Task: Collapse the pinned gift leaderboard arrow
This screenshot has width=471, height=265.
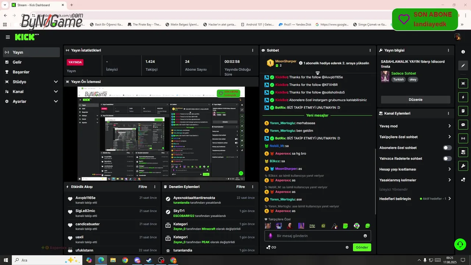Action: [x=318, y=73]
